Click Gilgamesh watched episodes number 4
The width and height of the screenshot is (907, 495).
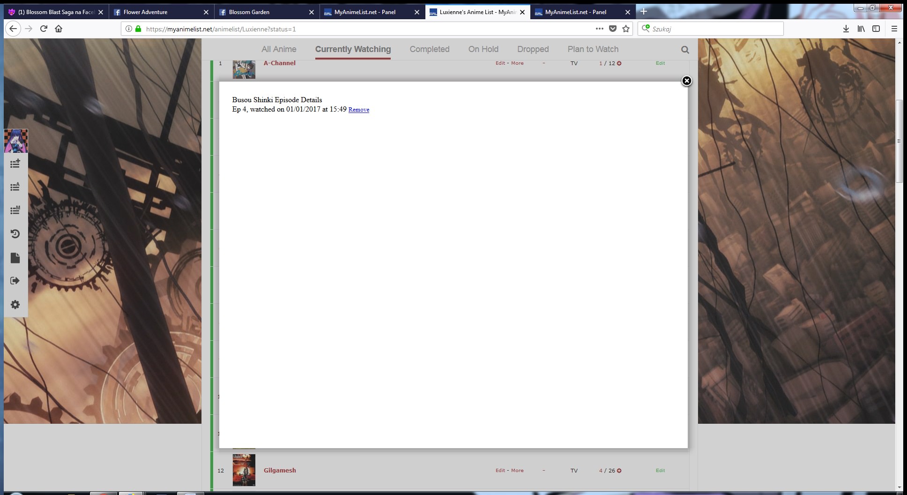point(601,471)
